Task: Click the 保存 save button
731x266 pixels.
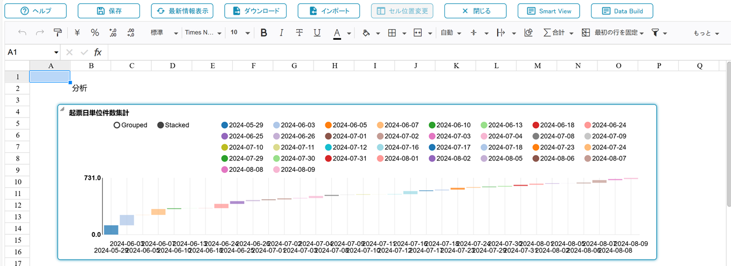Action: point(109,11)
